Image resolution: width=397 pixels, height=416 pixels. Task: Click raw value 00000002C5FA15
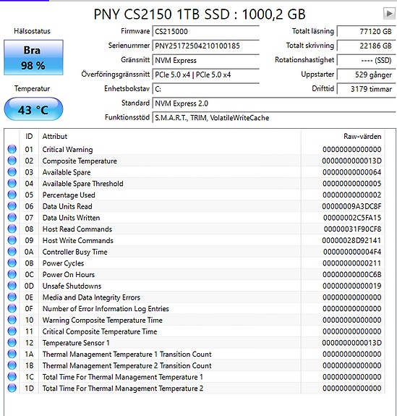tap(352, 218)
